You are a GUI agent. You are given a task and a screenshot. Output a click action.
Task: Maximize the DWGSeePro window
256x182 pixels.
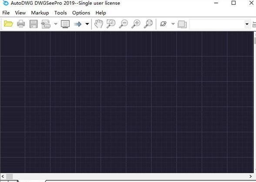[234, 3]
